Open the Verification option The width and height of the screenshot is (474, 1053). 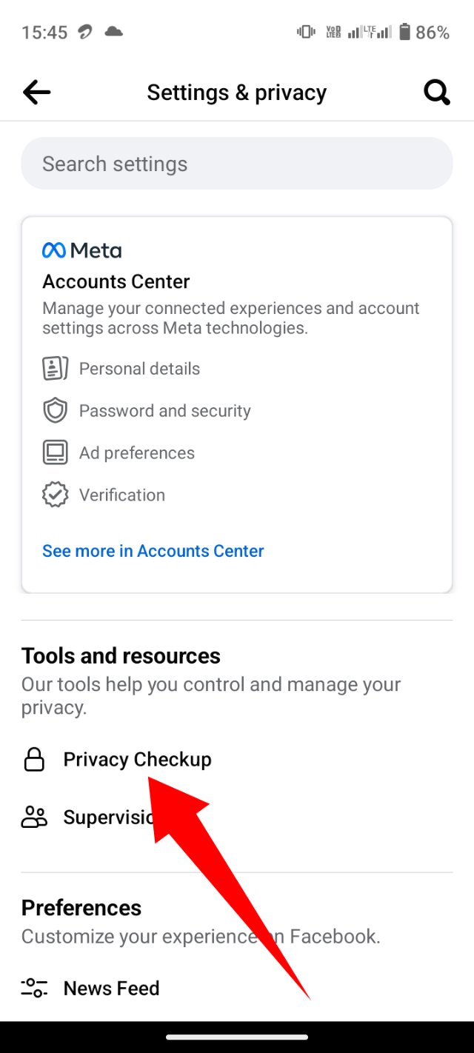[122, 495]
